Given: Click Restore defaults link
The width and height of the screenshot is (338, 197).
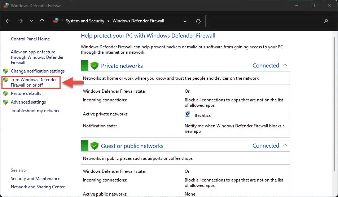Looking at the screenshot, I should [26, 93].
